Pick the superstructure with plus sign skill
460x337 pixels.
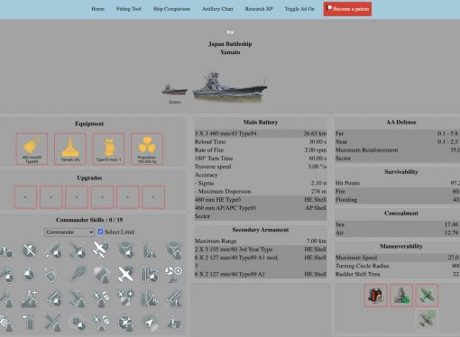click(29, 298)
